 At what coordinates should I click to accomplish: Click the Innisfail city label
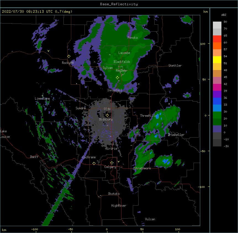pos(115,90)
